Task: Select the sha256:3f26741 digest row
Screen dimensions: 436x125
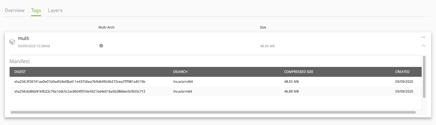Action: click(x=80, y=82)
